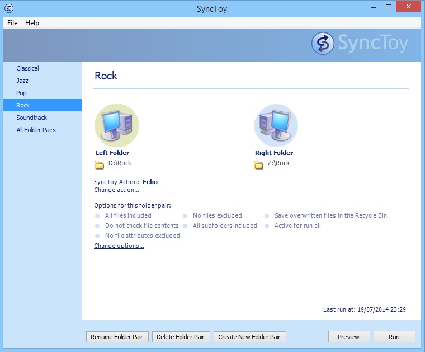Select the Soundtrack folder pair

click(x=42, y=118)
